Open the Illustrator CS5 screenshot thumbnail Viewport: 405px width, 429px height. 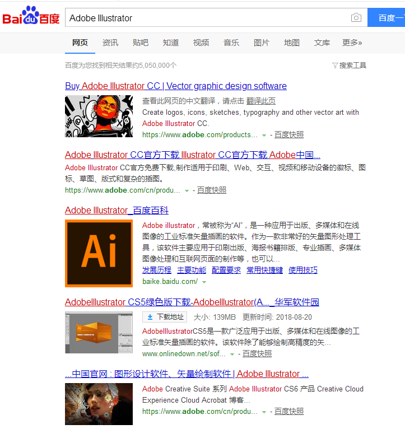point(99,332)
